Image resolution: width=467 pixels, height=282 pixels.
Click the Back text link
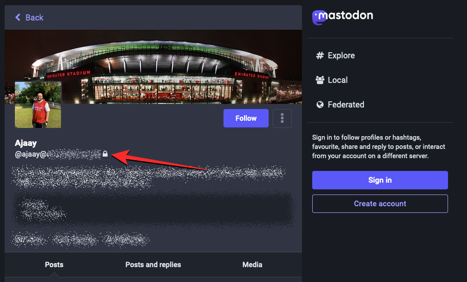pyautogui.click(x=34, y=17)
